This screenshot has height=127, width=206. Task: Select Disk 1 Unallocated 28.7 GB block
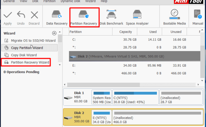[181, 97]
